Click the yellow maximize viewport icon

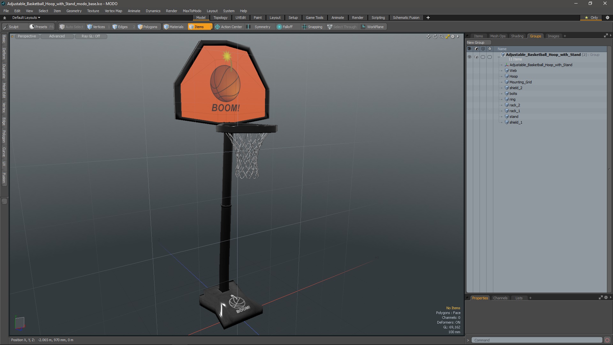(447, 36)
